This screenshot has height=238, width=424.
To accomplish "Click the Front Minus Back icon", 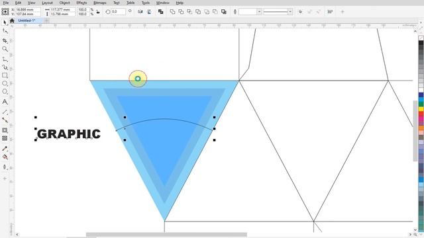I will pyautogui.click(x=207, y=12).
